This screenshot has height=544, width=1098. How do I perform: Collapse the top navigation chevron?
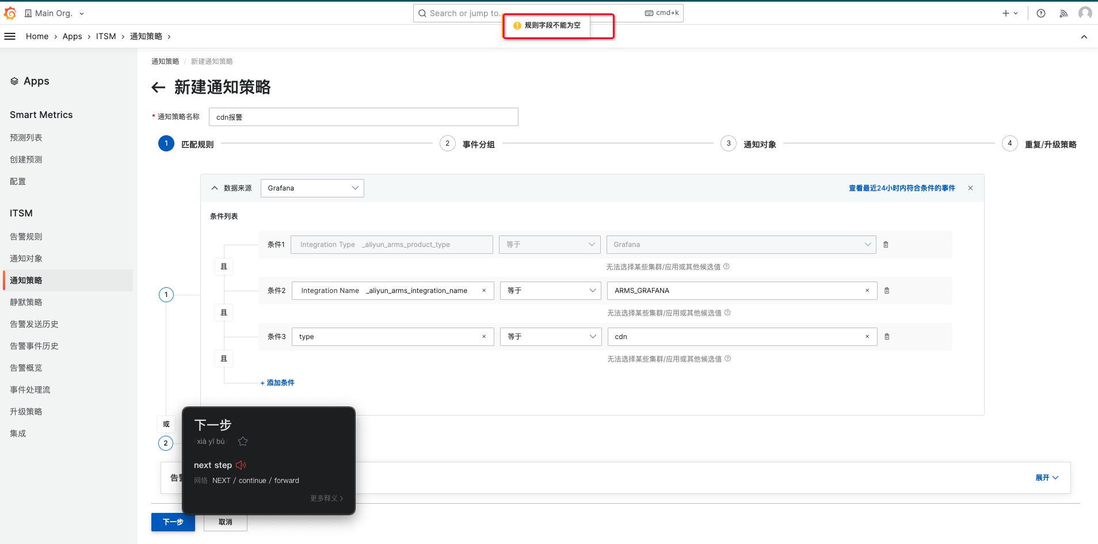coord(1084,37)
